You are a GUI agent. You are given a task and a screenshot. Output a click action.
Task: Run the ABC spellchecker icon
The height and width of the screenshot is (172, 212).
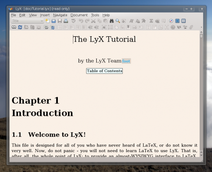pyautogui.click(x=73, y=21)
